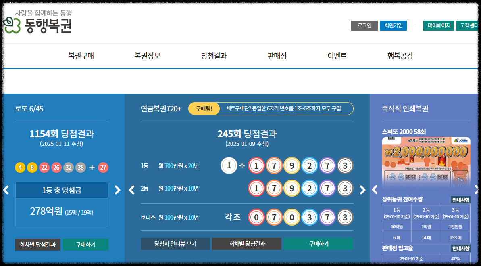The height and width of the screenshot is (266, 481).
Task: Click red lotto ball number 26
Action: point(56,168)
